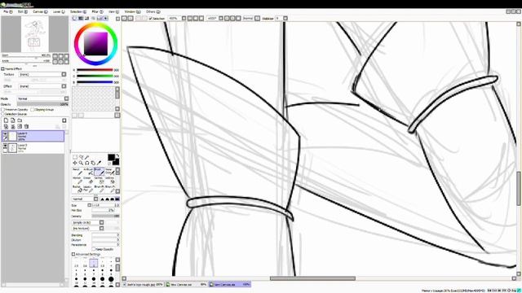The image size is (522, 293).
Task: Open the canvas zoom percentage dropdown
Action: click(184, 18)
